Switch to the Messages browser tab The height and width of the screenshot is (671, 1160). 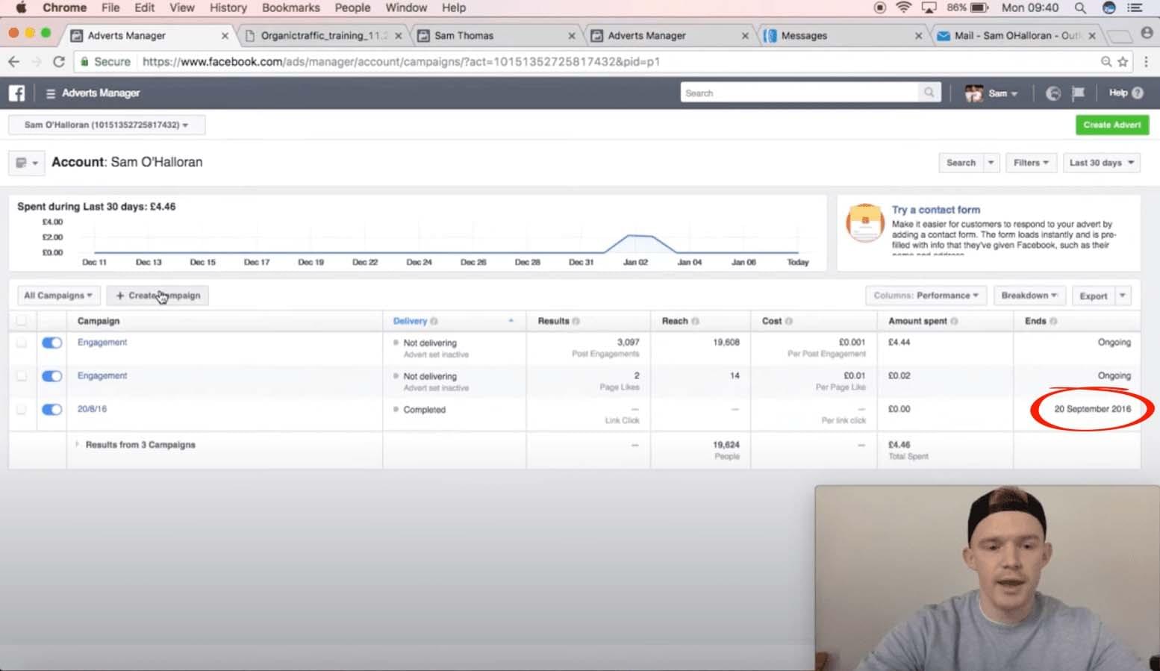point(803,36)
